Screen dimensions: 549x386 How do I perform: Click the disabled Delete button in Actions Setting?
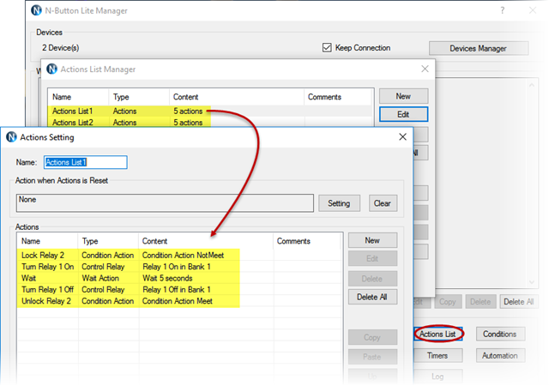pos(372,279)
